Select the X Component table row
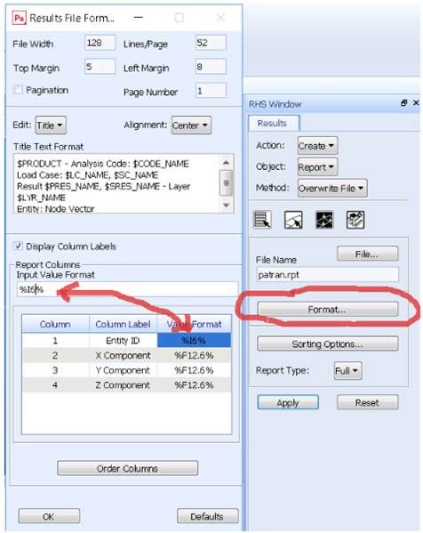 126,356
